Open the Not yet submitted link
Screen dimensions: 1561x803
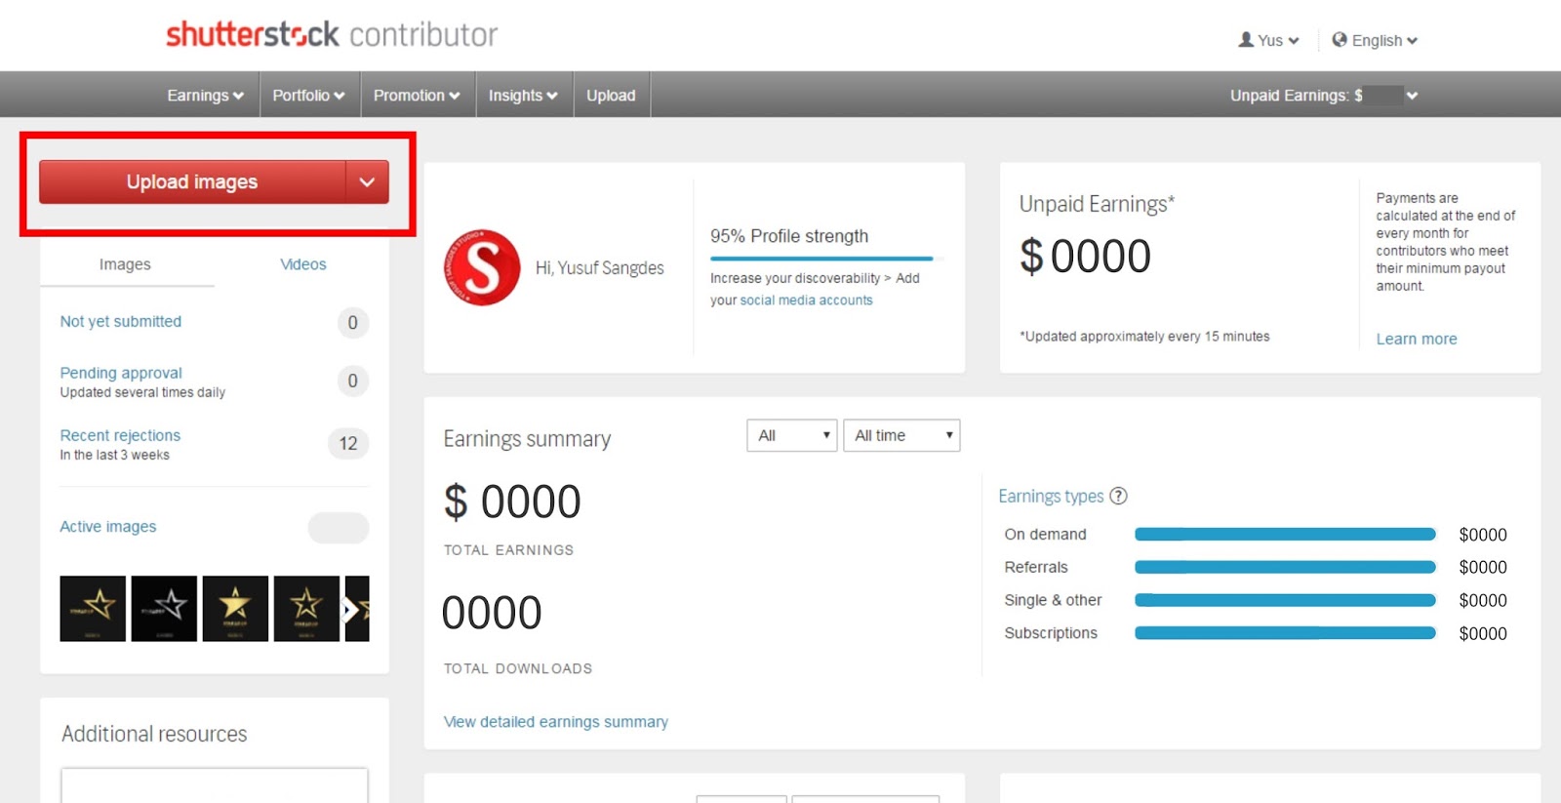121,321
